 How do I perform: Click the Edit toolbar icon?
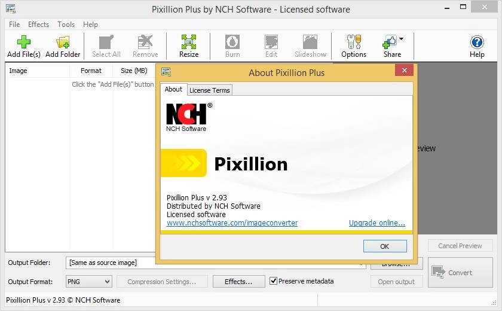pos(271,42)
